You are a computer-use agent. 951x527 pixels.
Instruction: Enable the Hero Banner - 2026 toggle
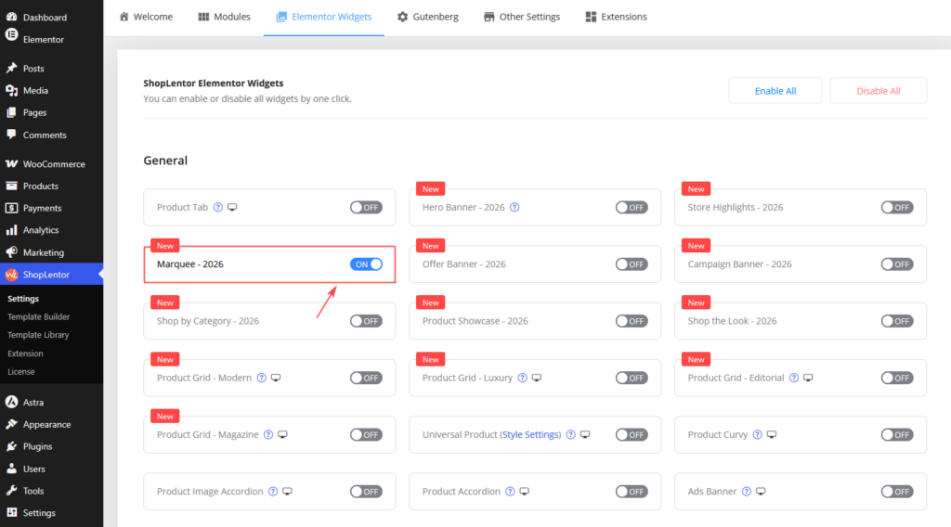pyautogui.click(x=632, y=207)
